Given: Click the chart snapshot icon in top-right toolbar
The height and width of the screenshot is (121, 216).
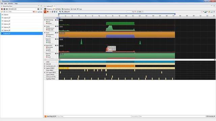Looking at the screenshot, I should click(206, 12).
